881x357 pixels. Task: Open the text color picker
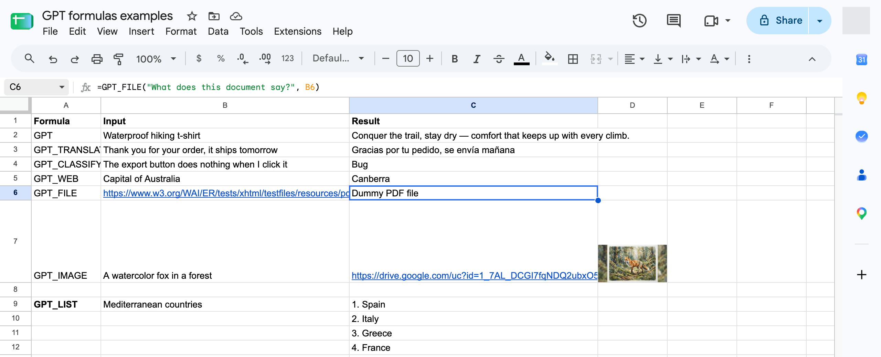click(521, 59)
